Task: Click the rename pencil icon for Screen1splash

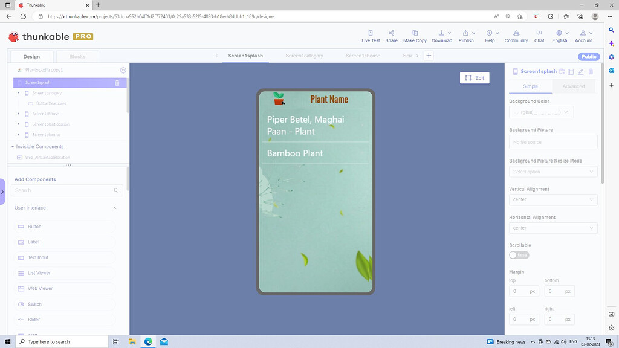Action: coord(581,71)
